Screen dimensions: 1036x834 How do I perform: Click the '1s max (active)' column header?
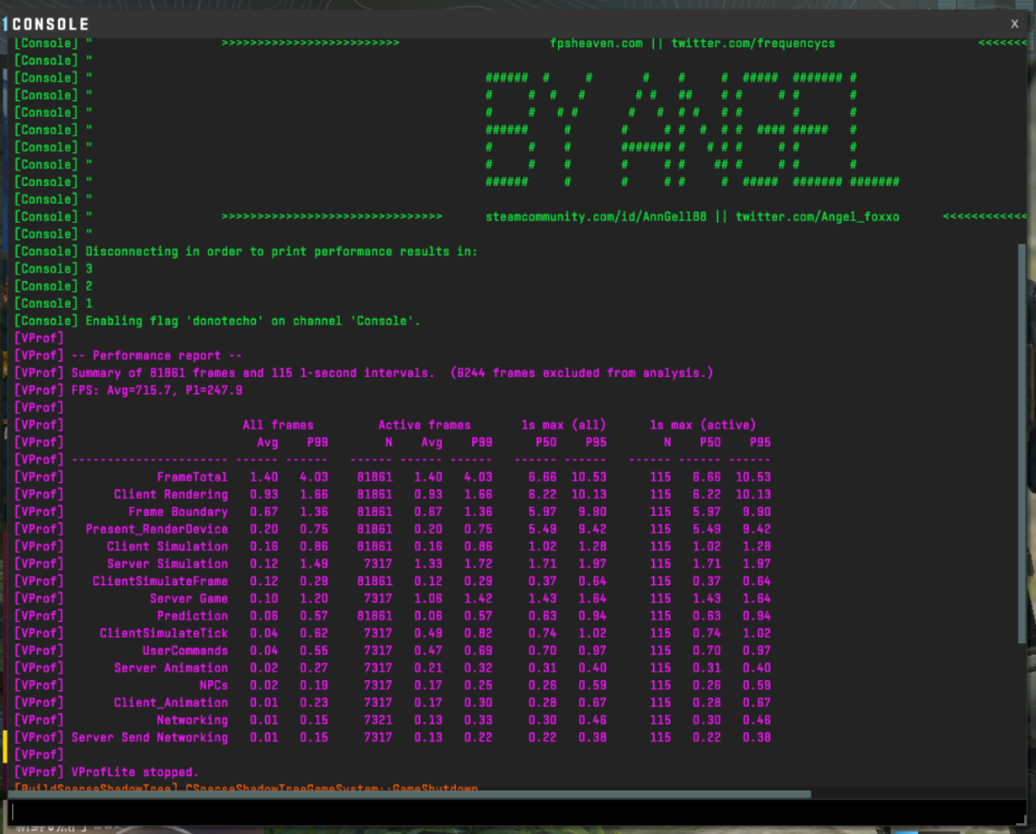[703, 425]
